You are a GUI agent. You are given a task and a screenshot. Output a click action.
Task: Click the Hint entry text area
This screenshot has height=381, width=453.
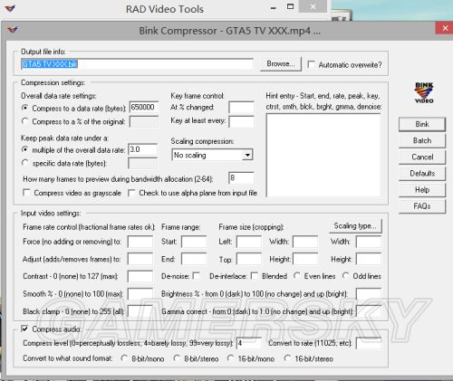point(323,155)
